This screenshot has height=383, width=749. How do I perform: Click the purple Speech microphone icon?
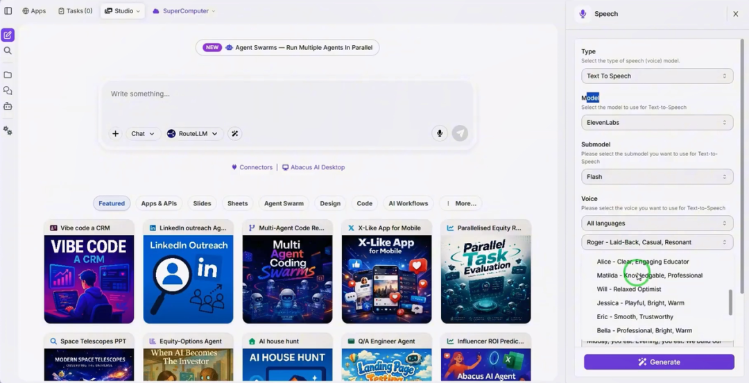pyautogui.click(x=583, y=14)
